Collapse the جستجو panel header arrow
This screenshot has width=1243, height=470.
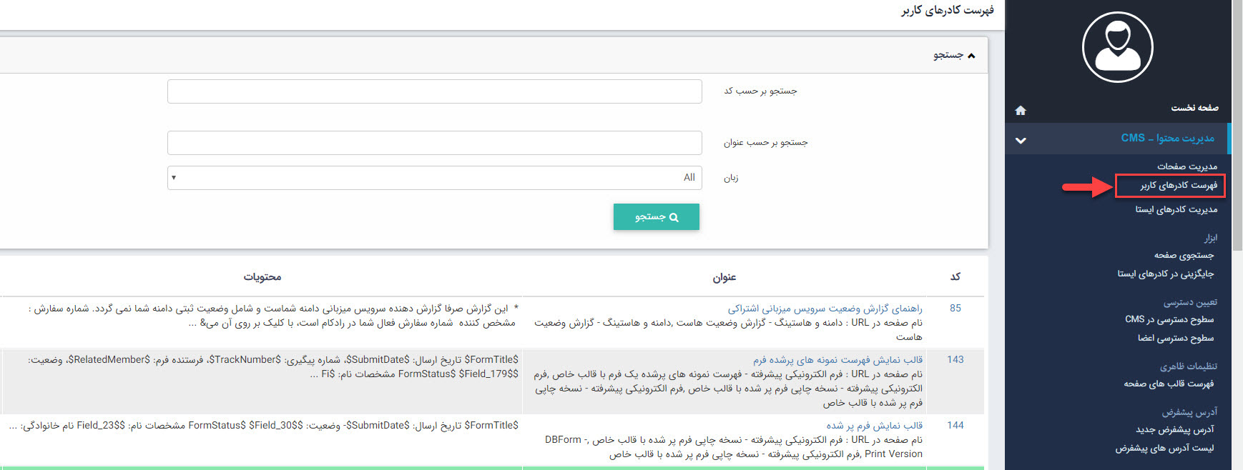(x=971, y=56)
